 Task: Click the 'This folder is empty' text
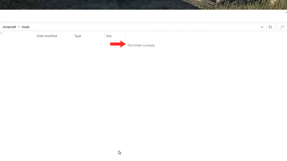click(141, 45)
